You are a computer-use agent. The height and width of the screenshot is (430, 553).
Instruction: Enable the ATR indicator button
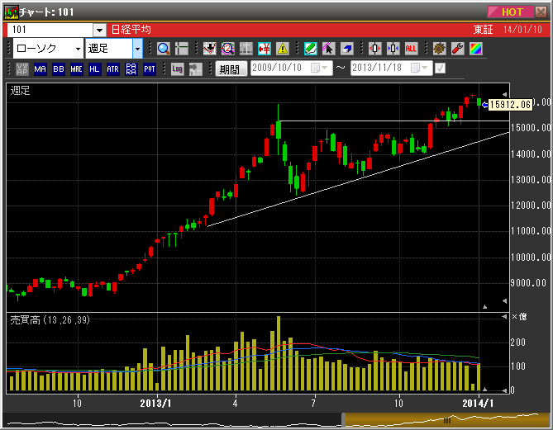click(113, 69)
